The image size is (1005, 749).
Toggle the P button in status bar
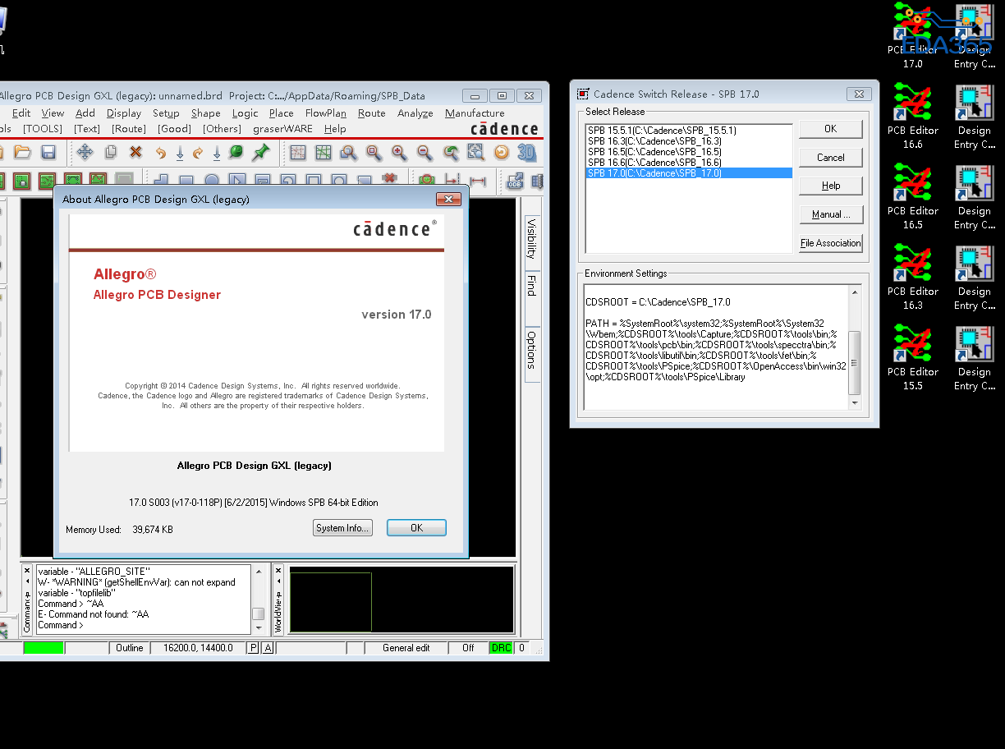coord(254,648)
